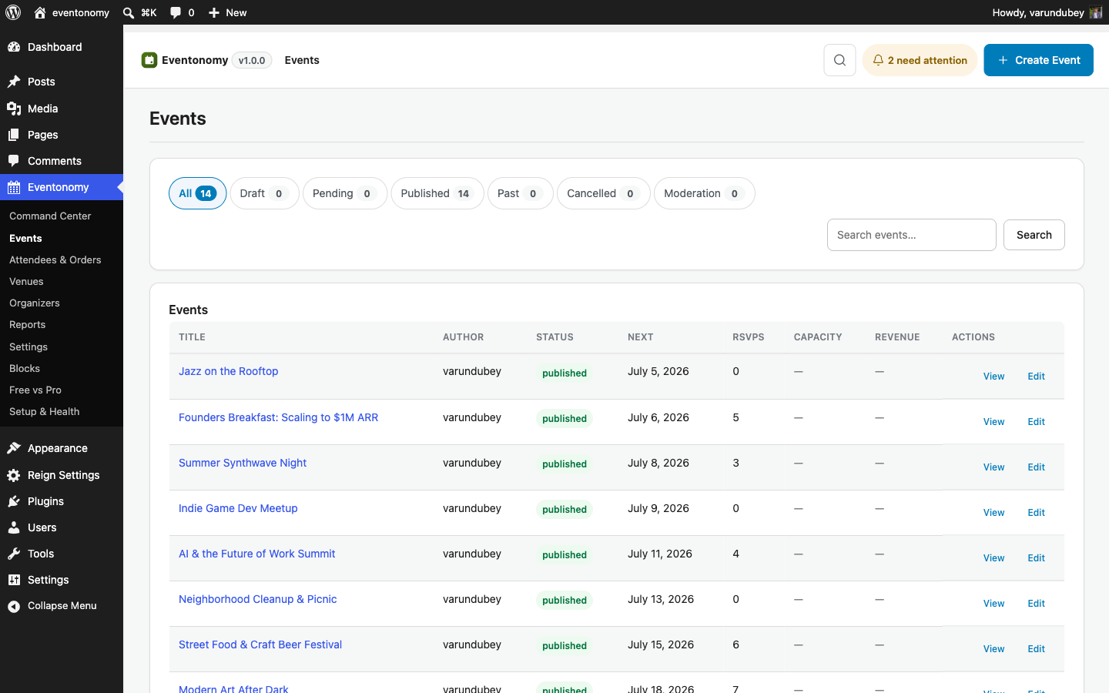Open Founders Breakfast: Scaling to $1M ARR
Screen dimensions: 1109x693
point(278,417)
